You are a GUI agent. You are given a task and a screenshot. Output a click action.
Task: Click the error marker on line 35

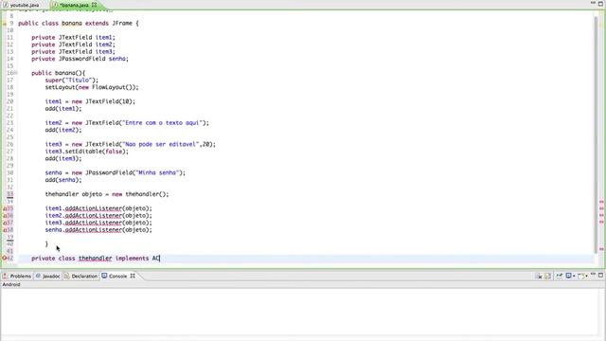(5, 208)
